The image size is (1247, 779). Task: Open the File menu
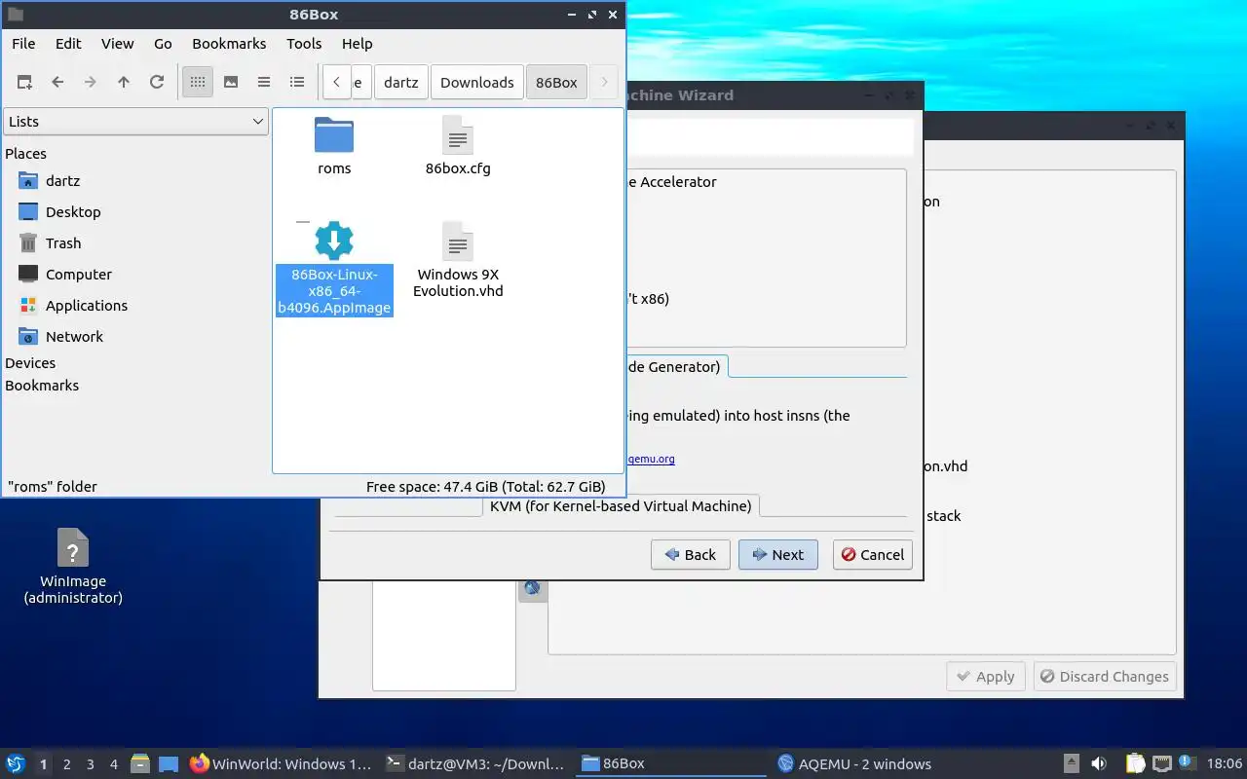click(x=23, y=44)
